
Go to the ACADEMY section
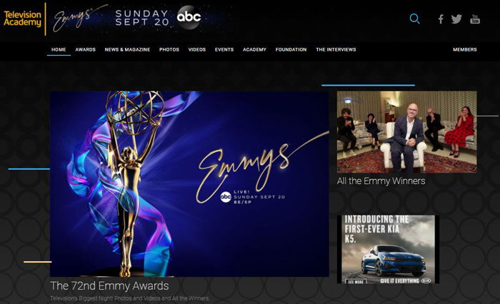[254, 50]
